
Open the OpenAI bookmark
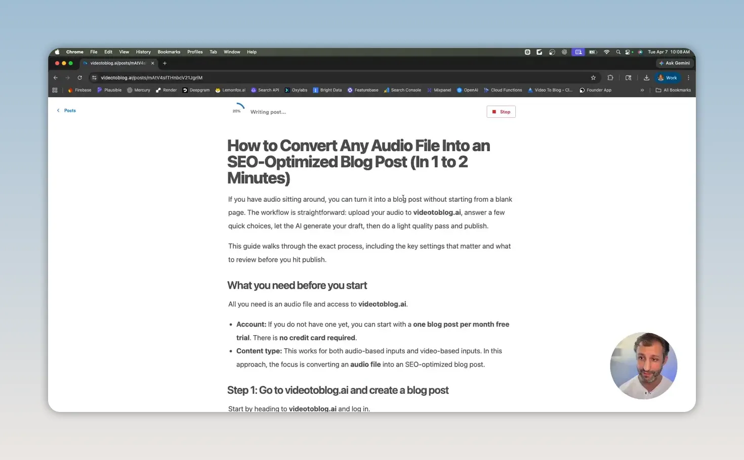(468, 90)
